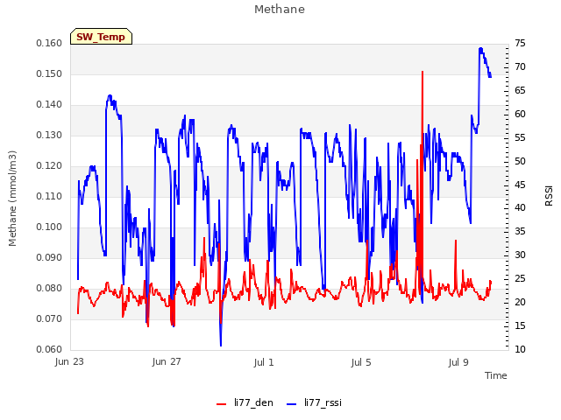
Task: Click the 65 RSSI axis value
Action: [520, 90]
